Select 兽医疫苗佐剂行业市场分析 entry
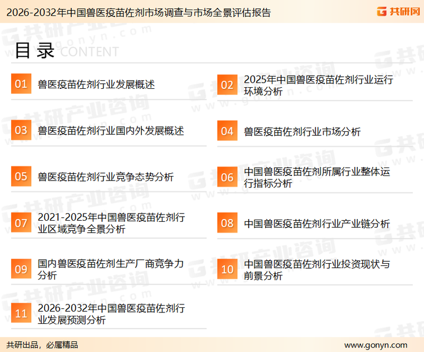 click(302, 132)
